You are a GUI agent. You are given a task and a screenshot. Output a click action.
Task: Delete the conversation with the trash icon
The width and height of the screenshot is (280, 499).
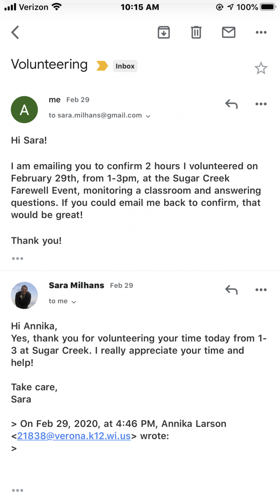(x=196, y=32)
